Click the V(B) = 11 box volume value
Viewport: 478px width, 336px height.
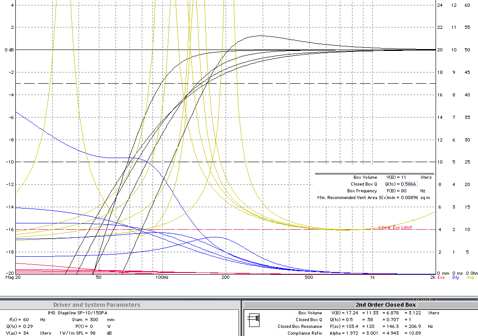coord(396,177)
